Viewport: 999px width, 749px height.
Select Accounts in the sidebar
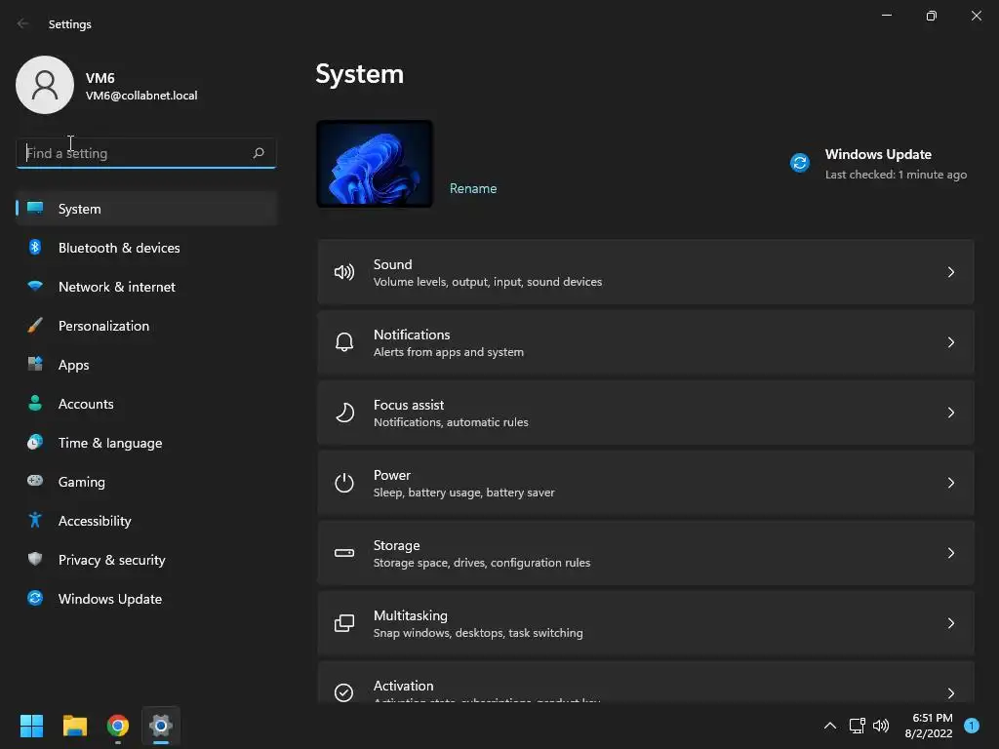[86, 404]
